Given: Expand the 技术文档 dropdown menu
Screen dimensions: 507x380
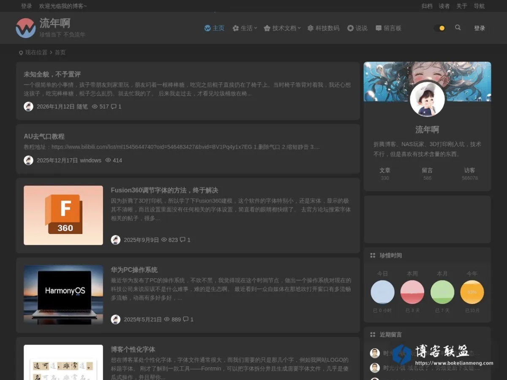Looking at the screenshot, I should click(x=282, y=28).
